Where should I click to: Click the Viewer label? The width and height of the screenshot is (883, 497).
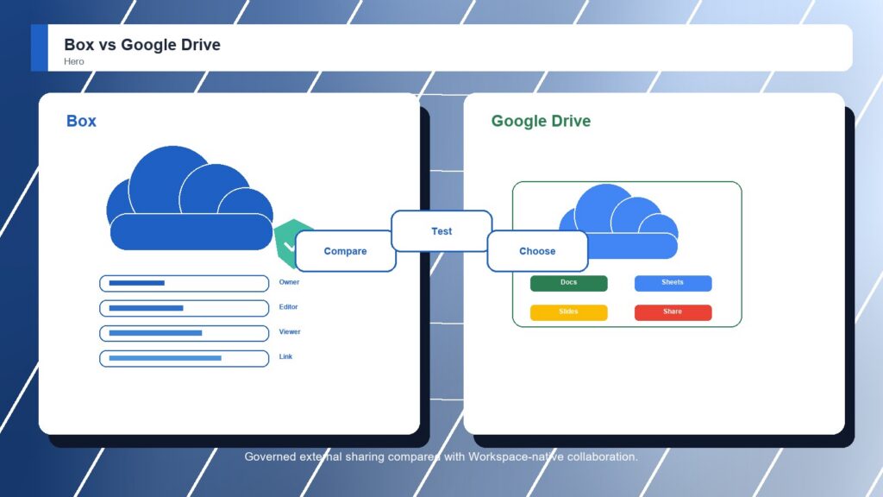(290, 331)
